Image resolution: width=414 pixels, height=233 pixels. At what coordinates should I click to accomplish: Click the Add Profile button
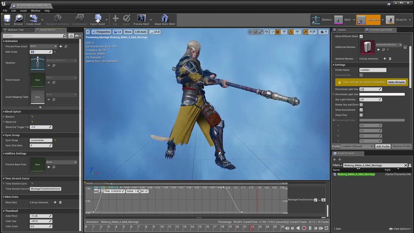(383, 146)
